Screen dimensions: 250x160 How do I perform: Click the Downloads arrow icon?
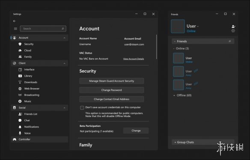20,82
